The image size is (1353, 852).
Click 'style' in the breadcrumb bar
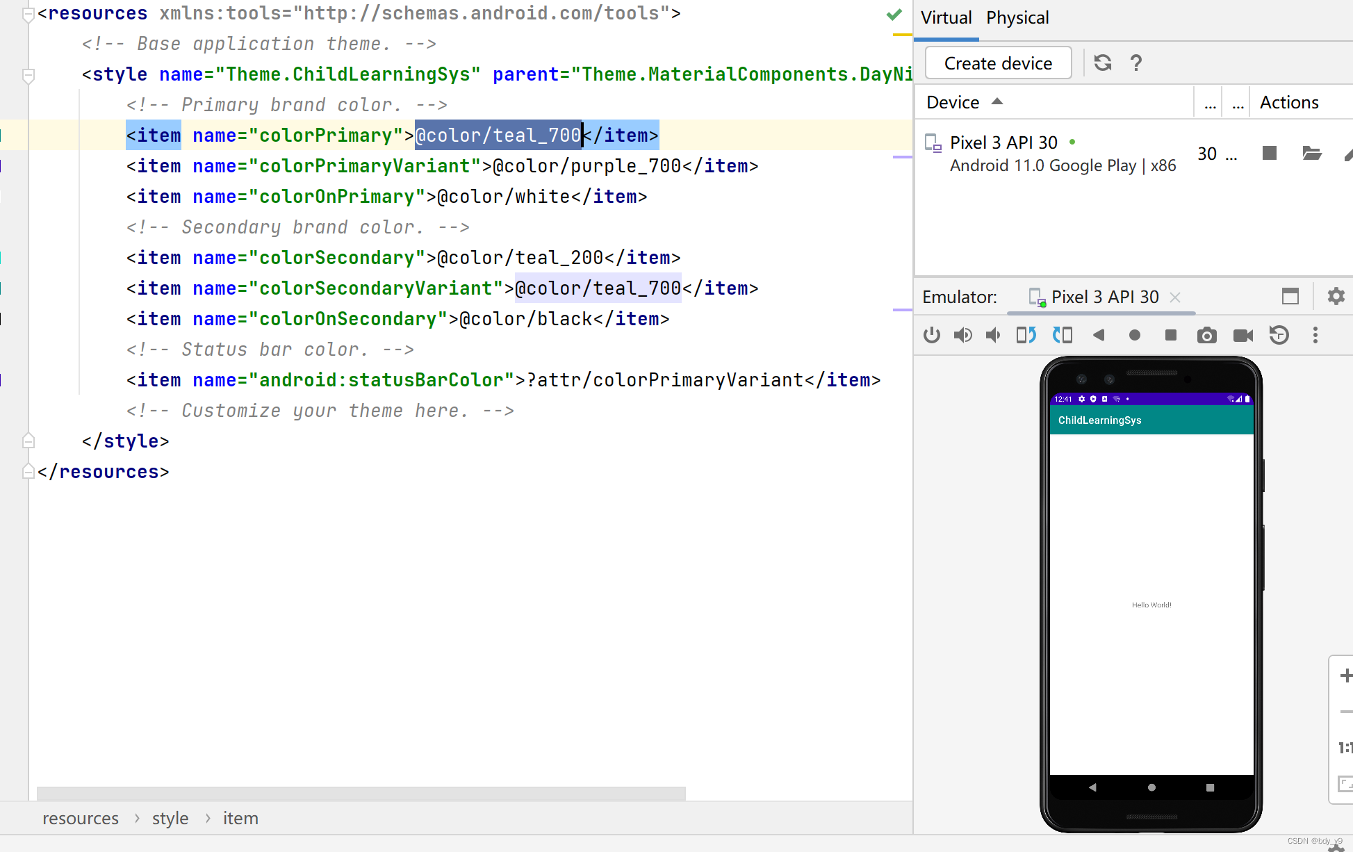[x=170, y=818]
